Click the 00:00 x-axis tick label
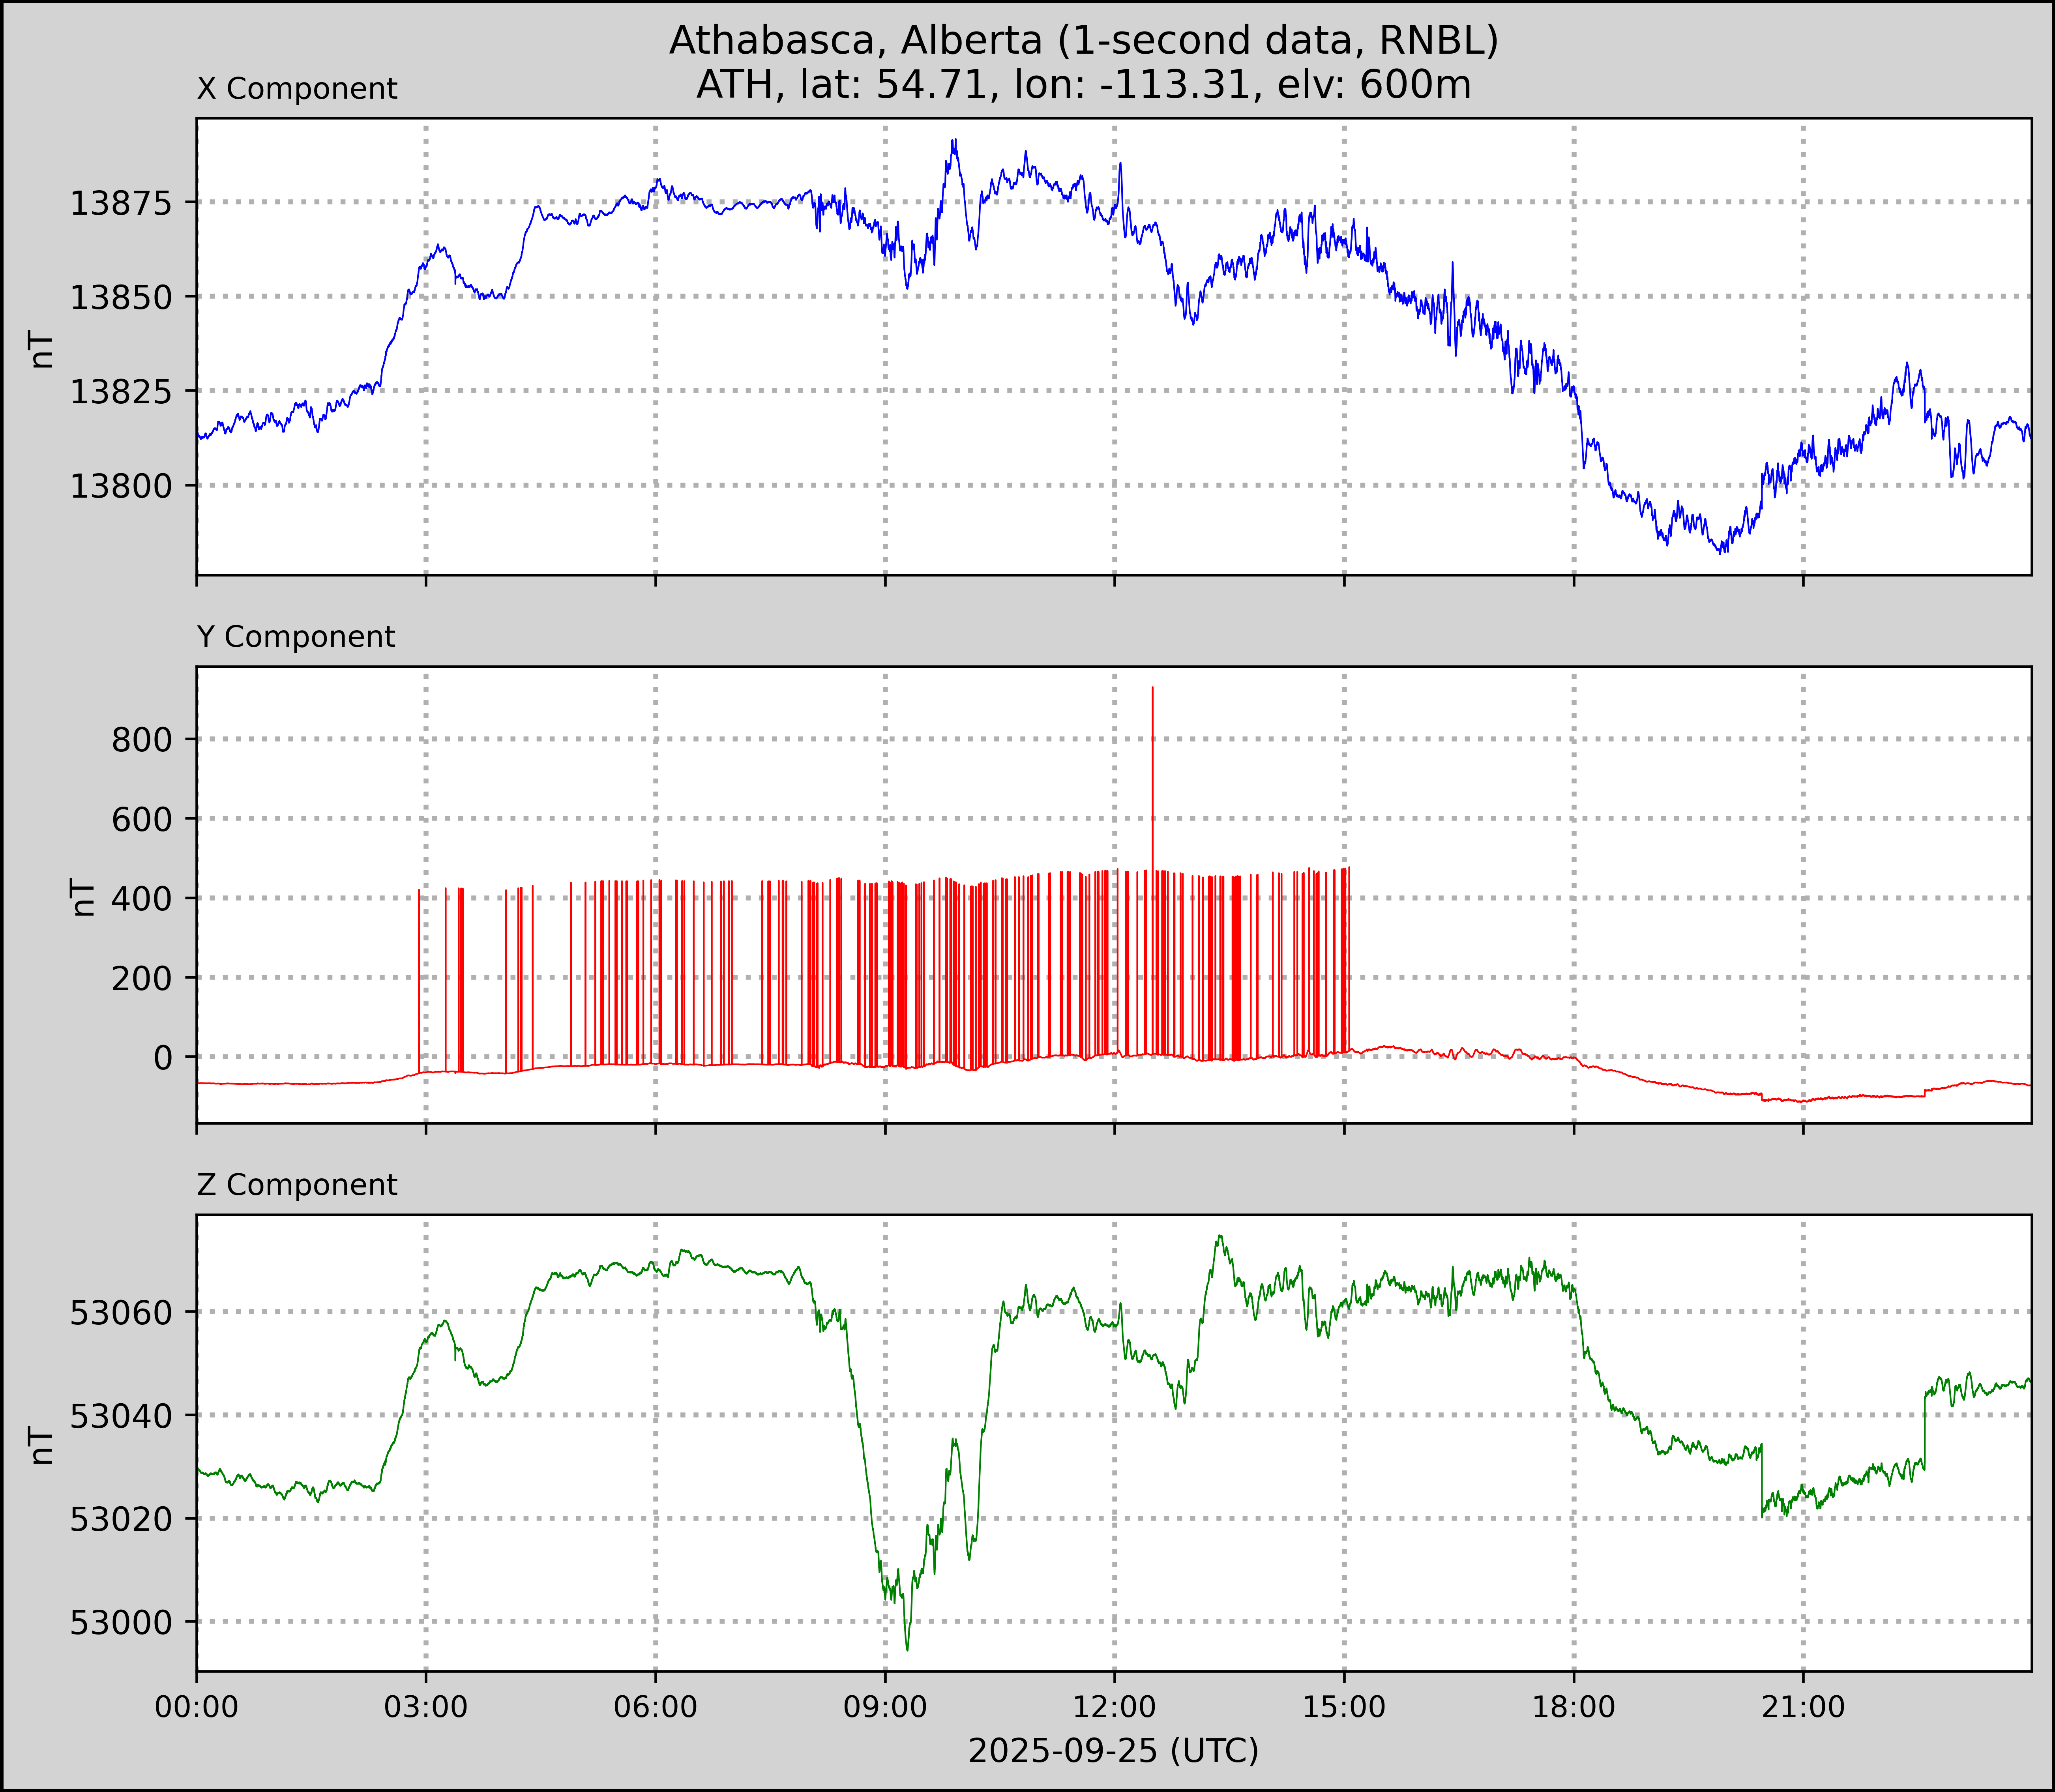 (x=197, y=1707)
